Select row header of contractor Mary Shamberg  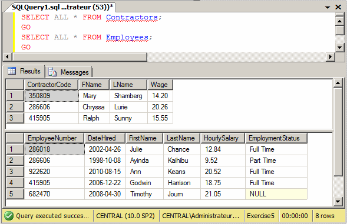(x=15, y=96)
